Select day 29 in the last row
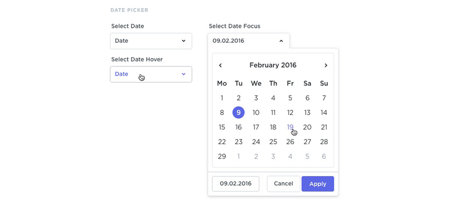Viewport: 460px width, 204px height. [x=222, y=157]
